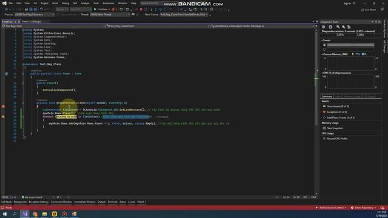Click Exceptions (0 of 0) link

click(x=337, y=112)
